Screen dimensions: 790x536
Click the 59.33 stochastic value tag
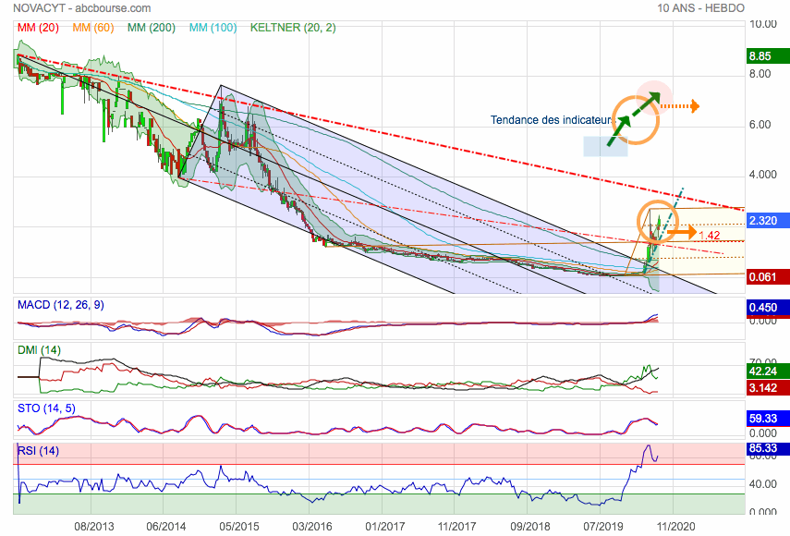click(768, 418)
